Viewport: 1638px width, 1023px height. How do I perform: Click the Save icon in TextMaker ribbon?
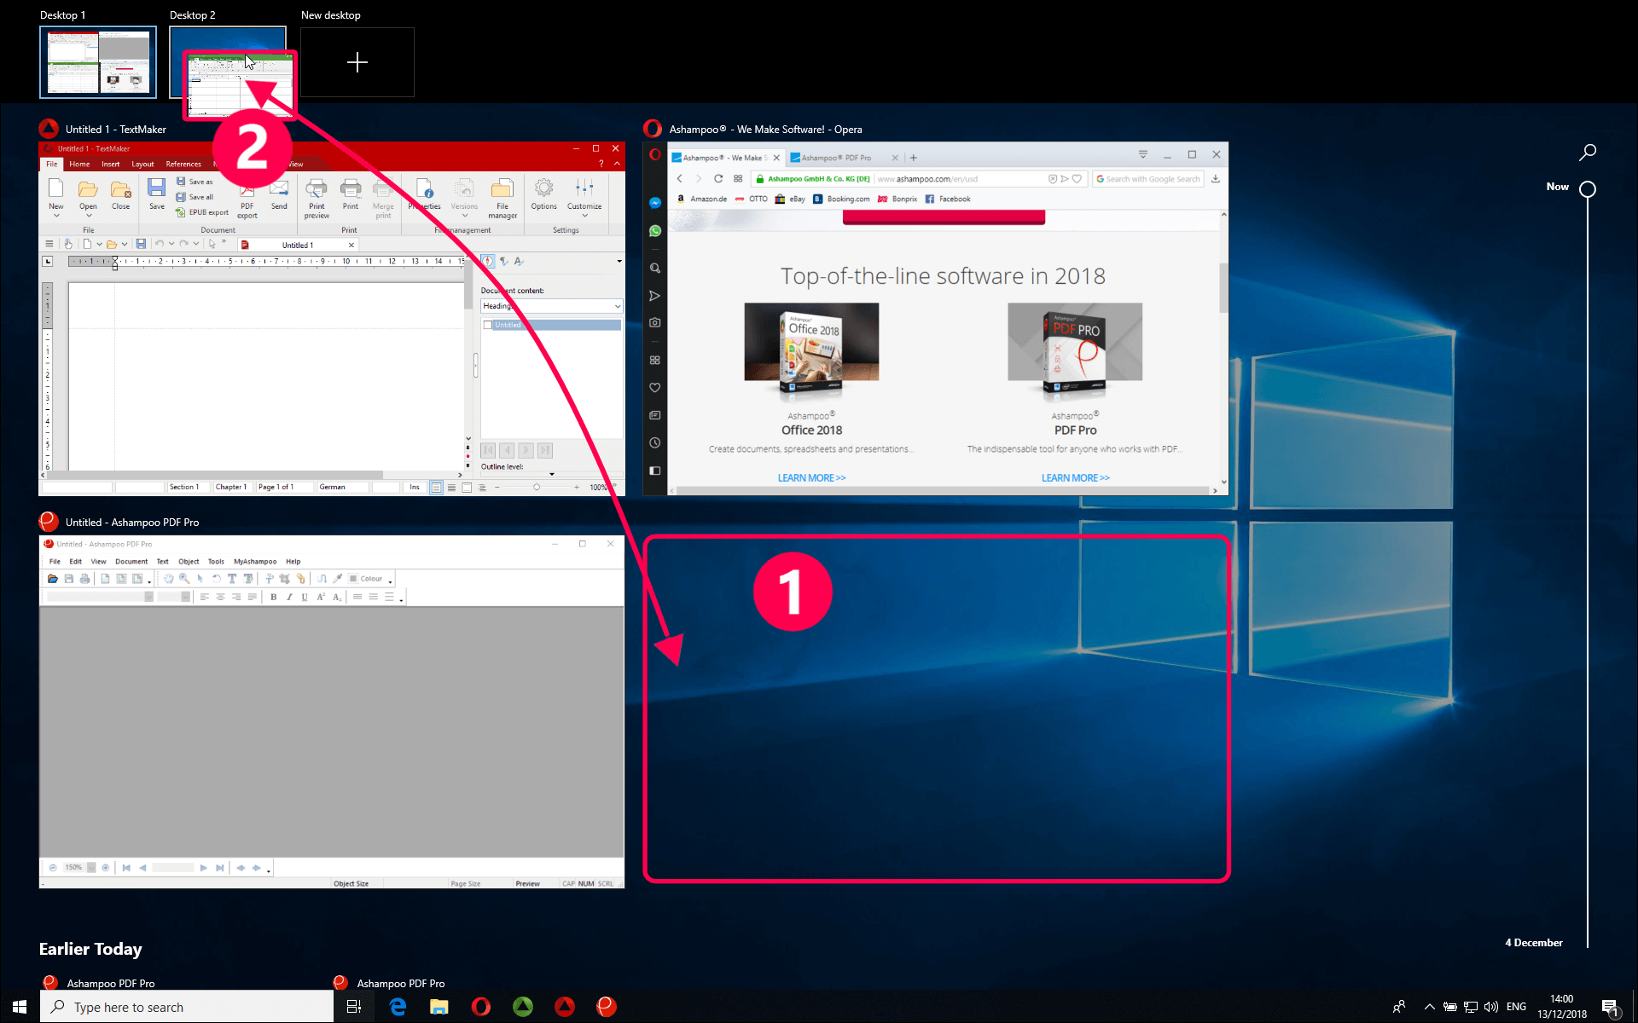(x=156, y=188)
